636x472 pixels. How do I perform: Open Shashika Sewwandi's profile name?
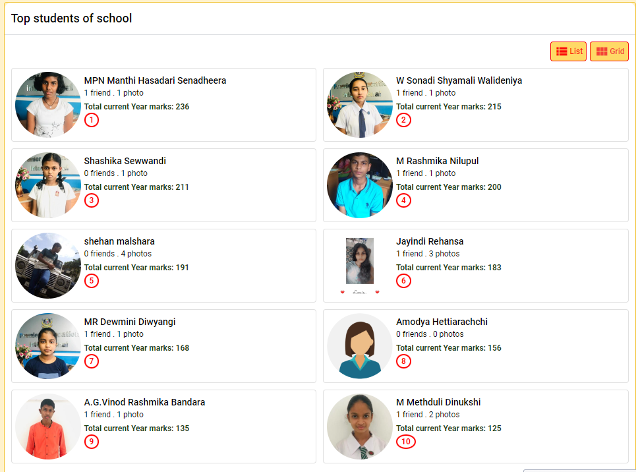125,161
